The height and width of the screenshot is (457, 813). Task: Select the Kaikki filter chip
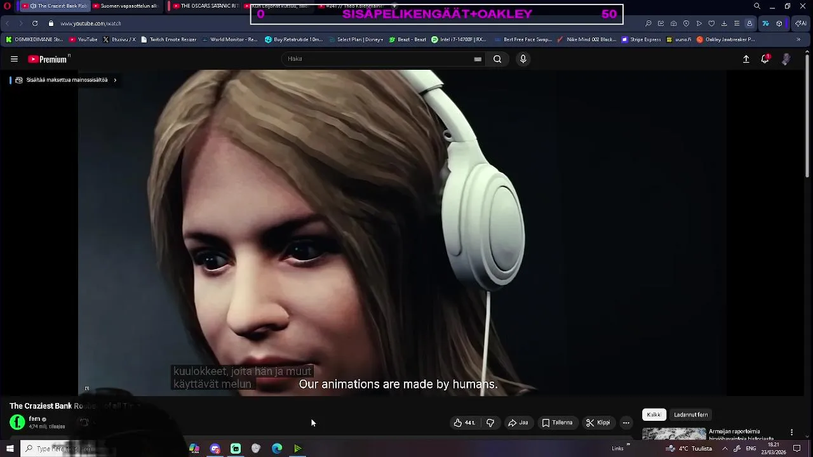click(654, 414)
